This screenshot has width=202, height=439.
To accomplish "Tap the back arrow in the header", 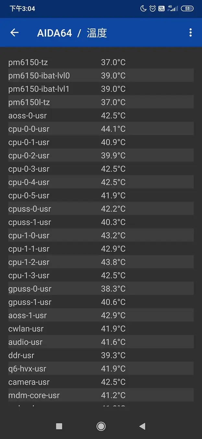I will click(15, 33).
